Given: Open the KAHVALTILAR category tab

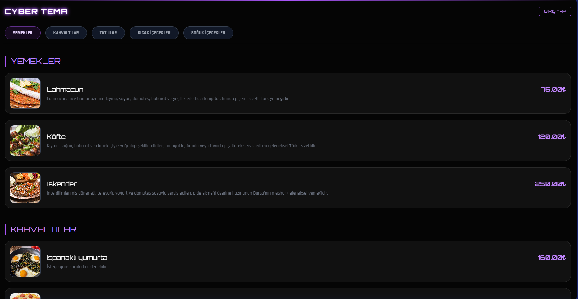Looking at the screenshot, I should (66, 33).
